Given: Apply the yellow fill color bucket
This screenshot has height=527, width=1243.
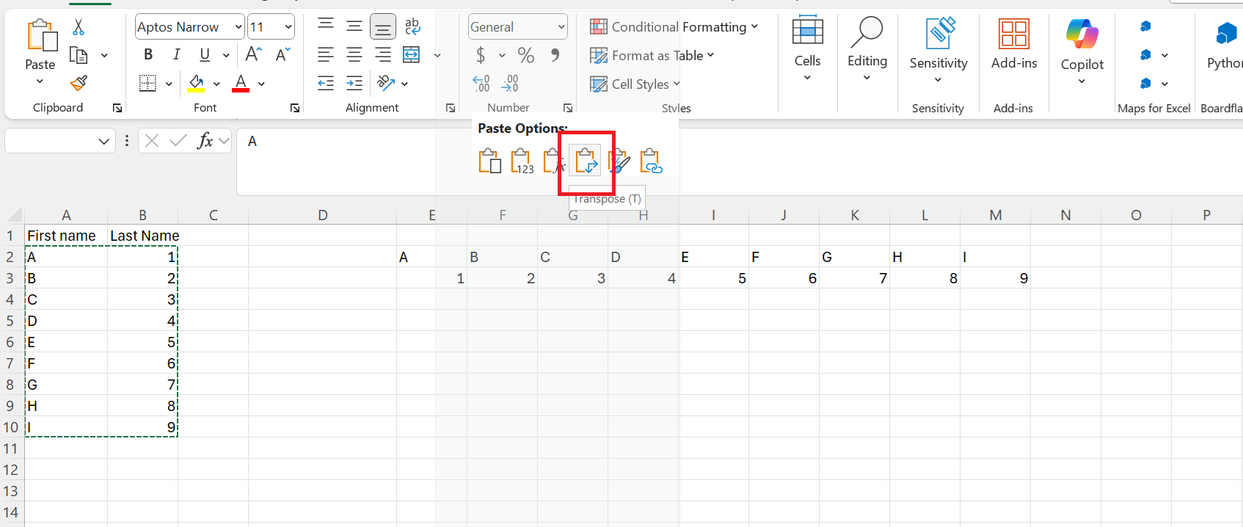Looking at the screenshot, I should pos(196,84).
